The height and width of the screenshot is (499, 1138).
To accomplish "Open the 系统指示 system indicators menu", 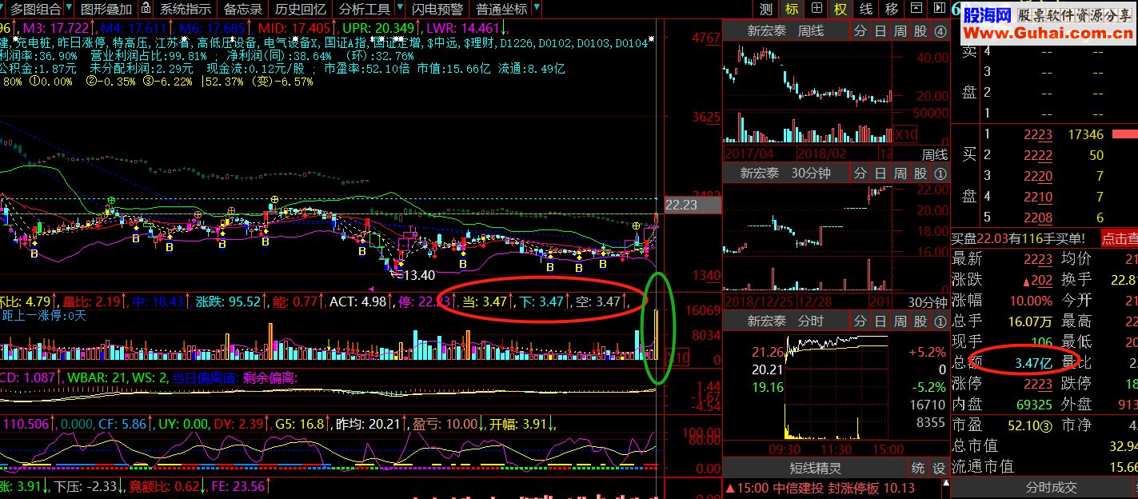I will pyautogui.click(x=186, y=9).
